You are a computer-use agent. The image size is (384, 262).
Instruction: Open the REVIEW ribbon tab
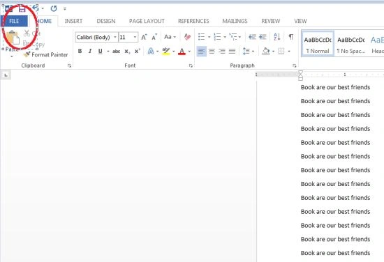[271, 21]
